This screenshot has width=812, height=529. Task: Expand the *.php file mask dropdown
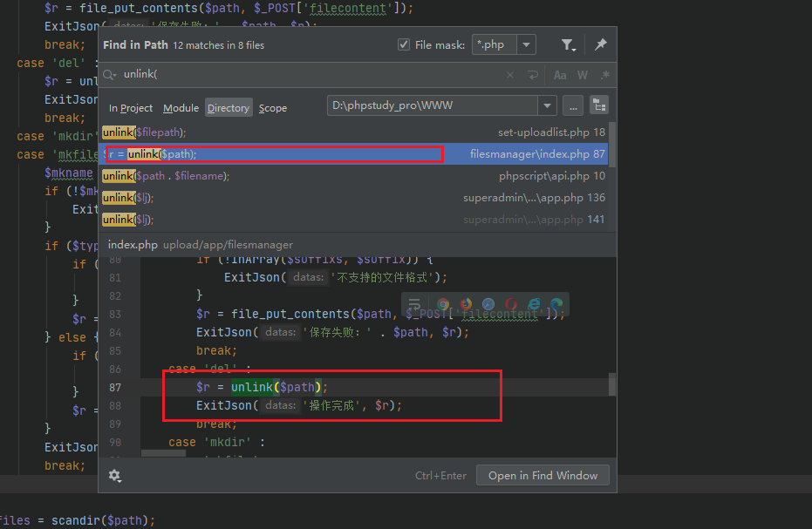(526, 44)
